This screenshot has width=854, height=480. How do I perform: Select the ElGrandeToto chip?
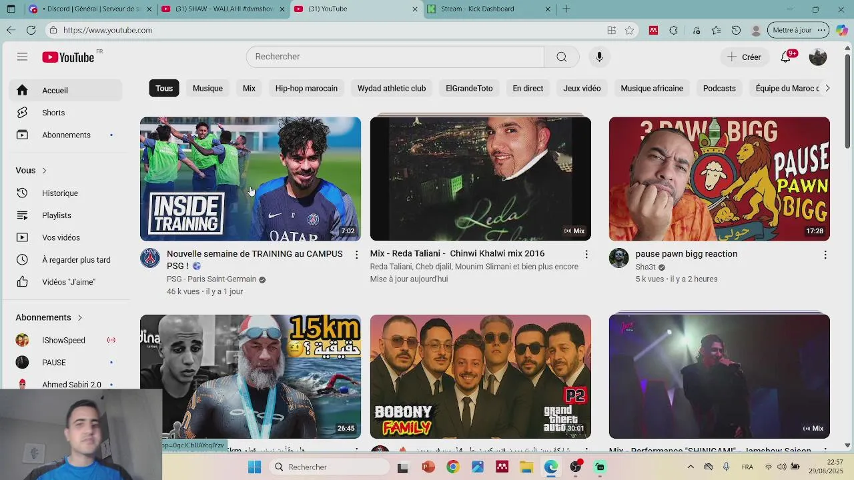click(469, 88)
